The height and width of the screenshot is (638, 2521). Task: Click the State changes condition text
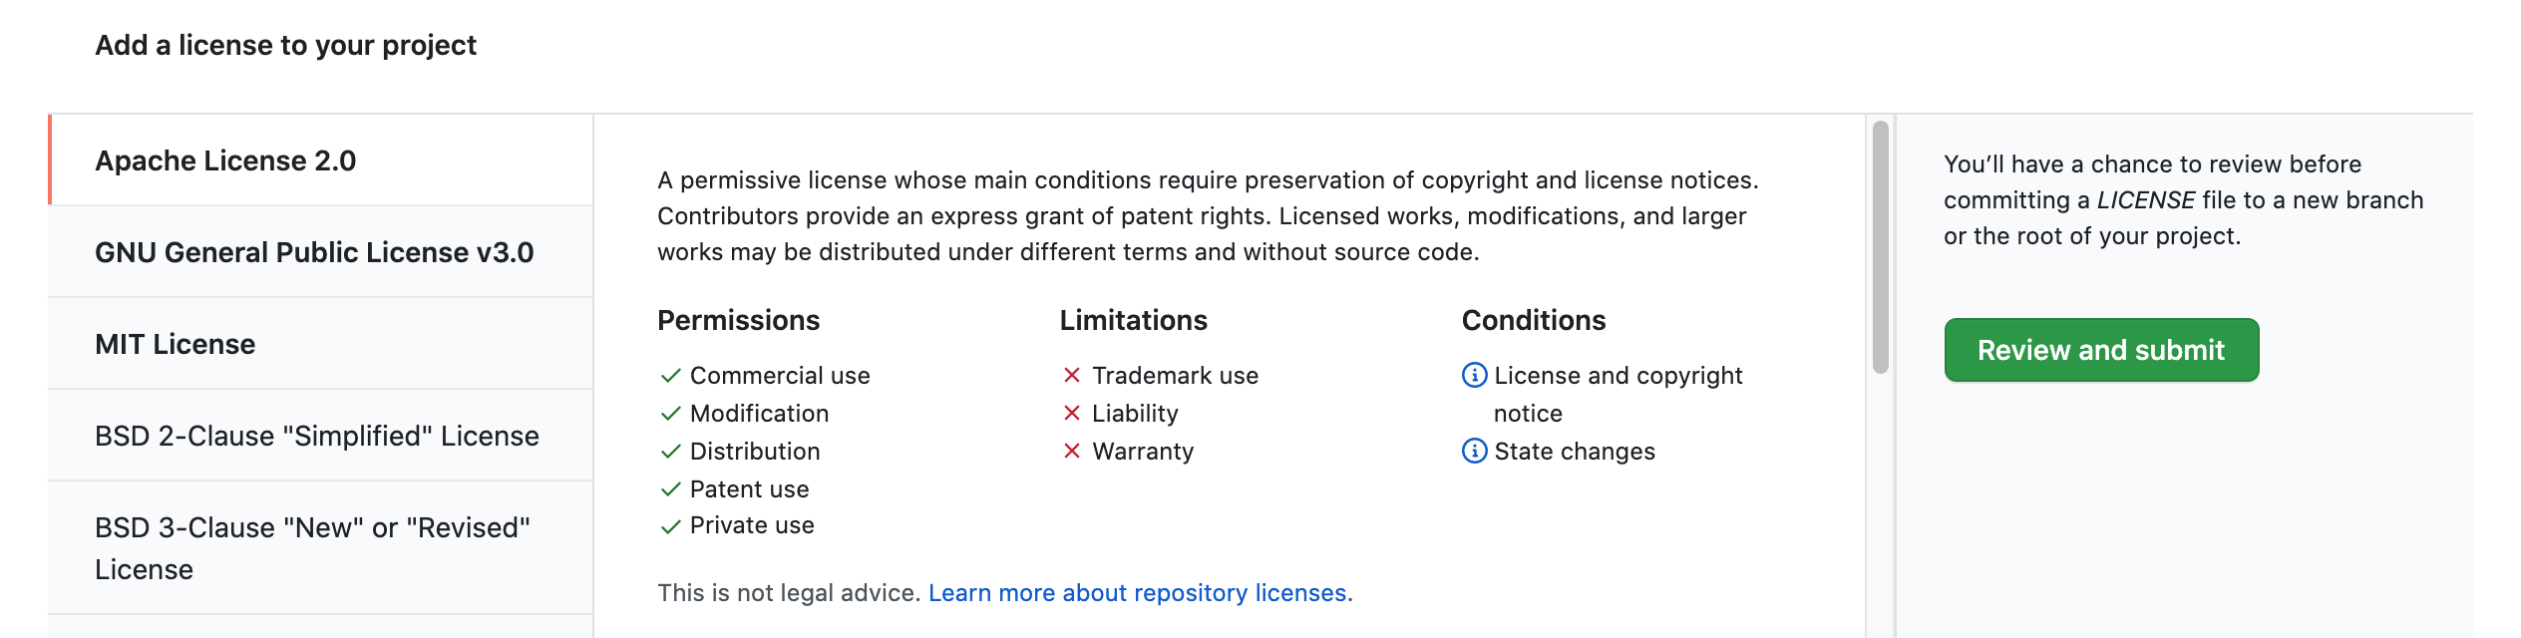1575,451
